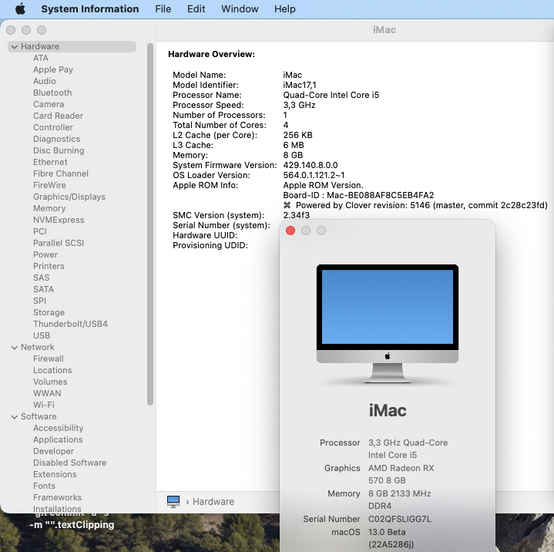Click the Clover revision 5146 line
This screenshot has width=554, height=552.
tap(415, 205)
